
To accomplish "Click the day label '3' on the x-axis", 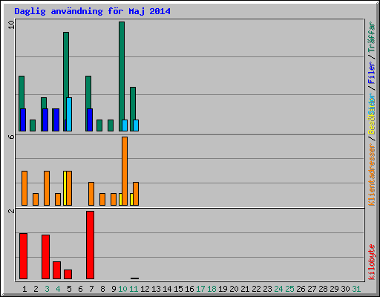I will 47,289.
